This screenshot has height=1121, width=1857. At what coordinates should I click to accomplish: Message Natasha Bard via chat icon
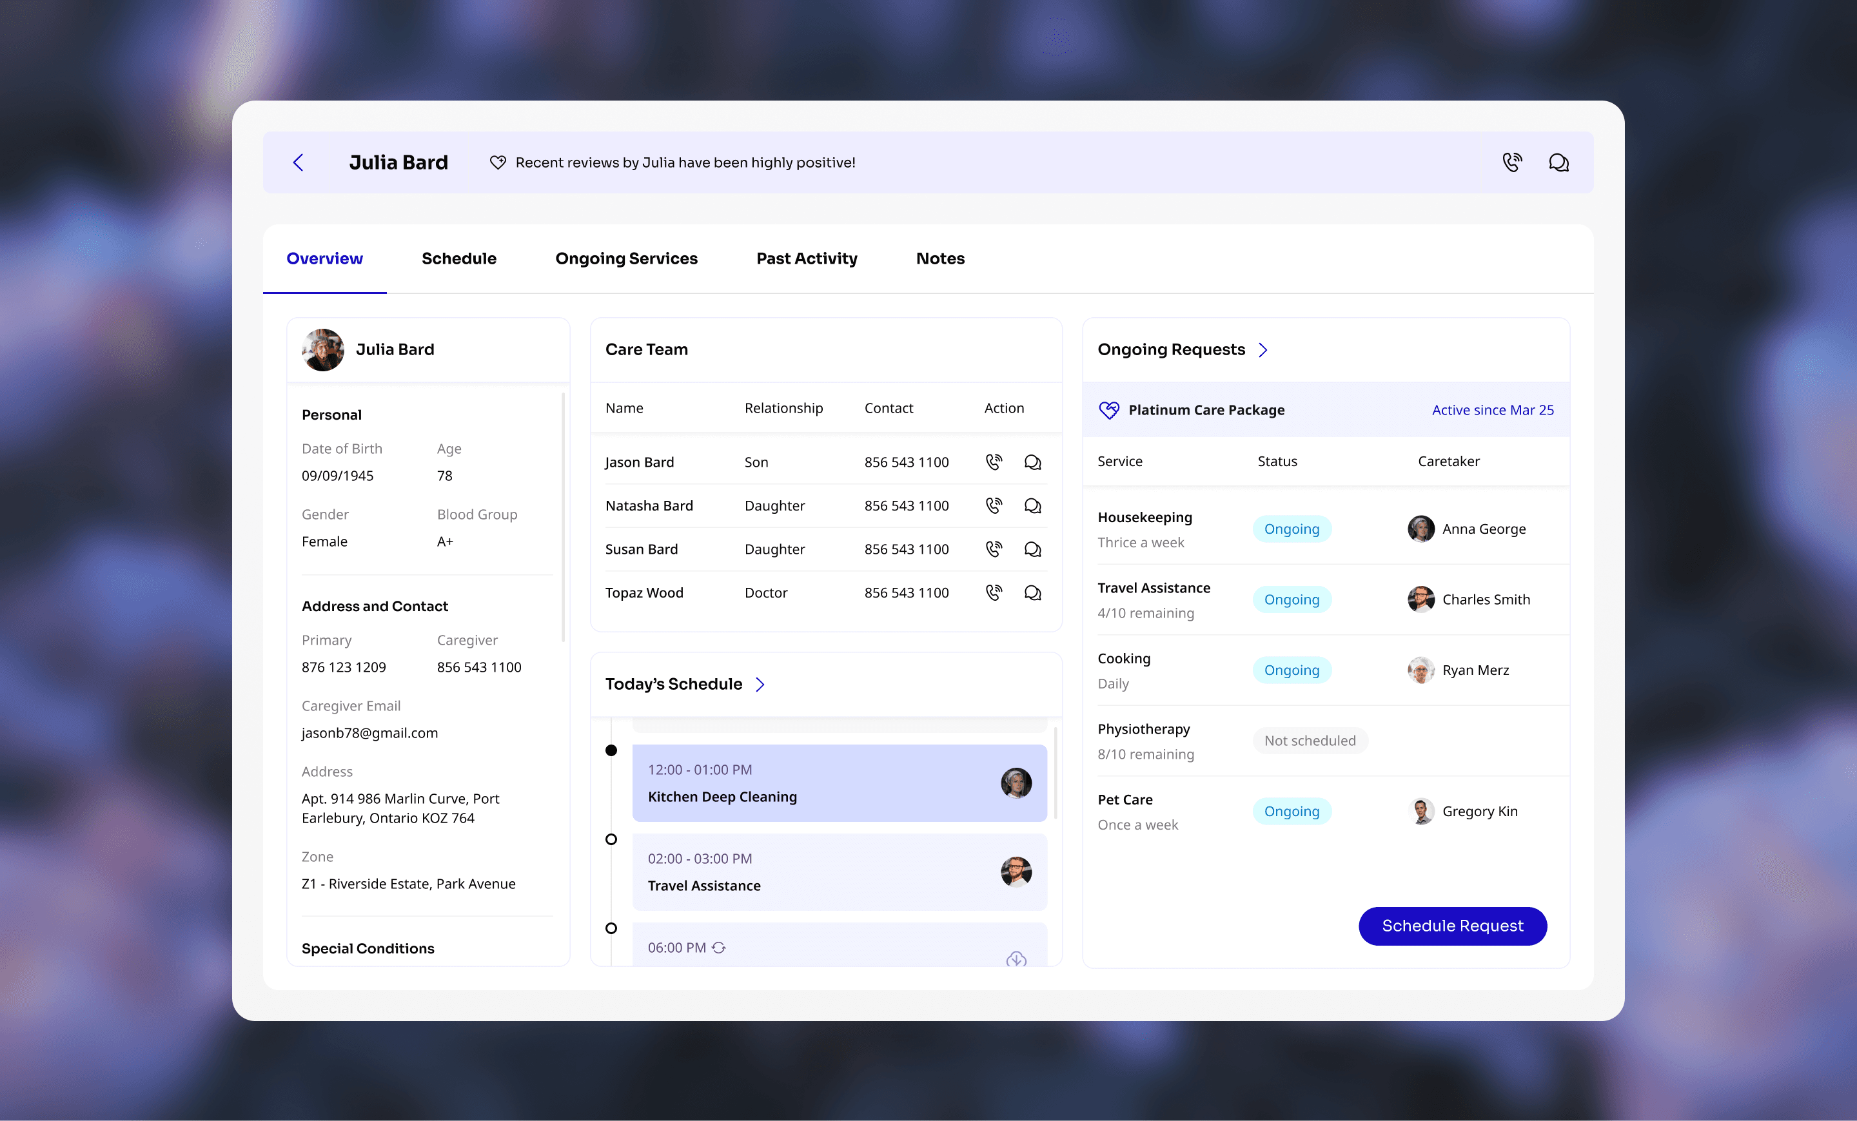(1032, 505)
